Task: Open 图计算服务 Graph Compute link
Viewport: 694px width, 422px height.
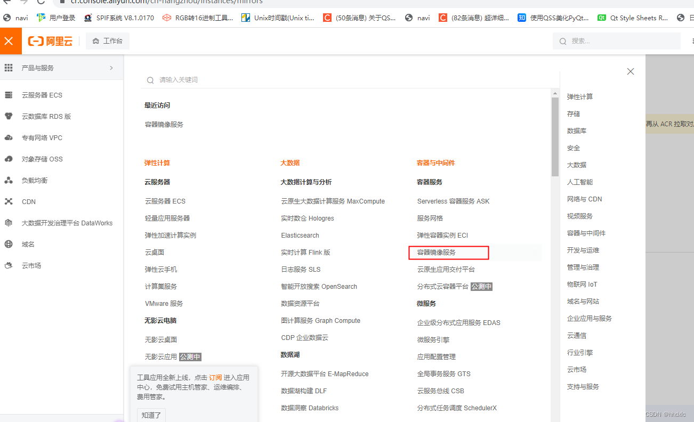Action: tap(321, 321)
